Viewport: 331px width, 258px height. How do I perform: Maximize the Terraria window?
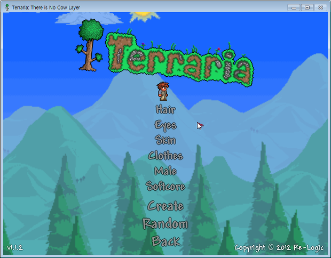(x=307, y=7)
